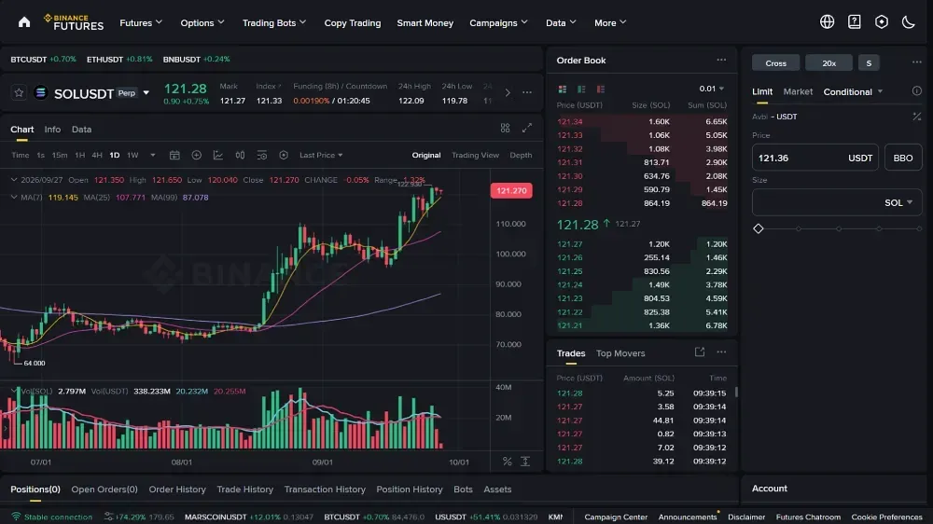The width and height of the screenshot is (933, 524).
Task: Click circled plus icon on chart toolbar
Action: pyautogui.click(x=196, y=155)
